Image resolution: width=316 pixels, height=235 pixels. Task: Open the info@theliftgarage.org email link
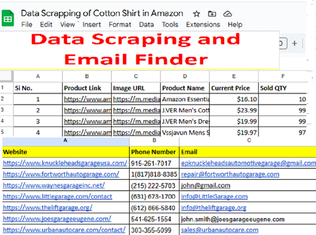(x=214, y=208)
